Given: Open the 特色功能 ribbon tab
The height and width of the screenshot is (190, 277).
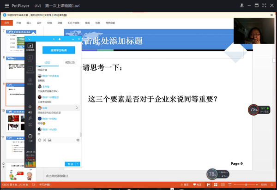Looking at the screenshot, I should point(110,23).
